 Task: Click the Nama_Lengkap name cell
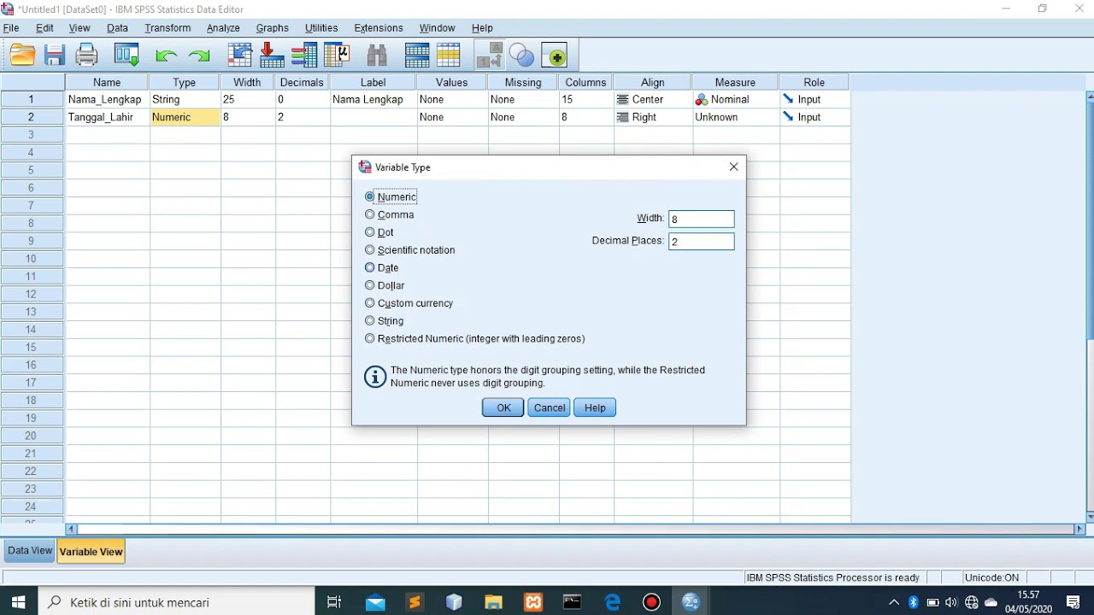[107, 100]
